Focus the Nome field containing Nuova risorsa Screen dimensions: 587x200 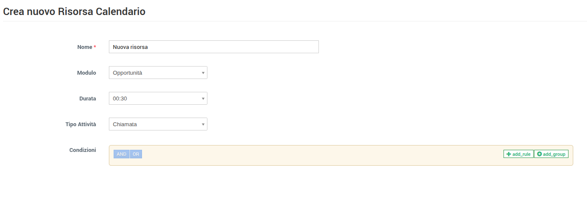213,47
